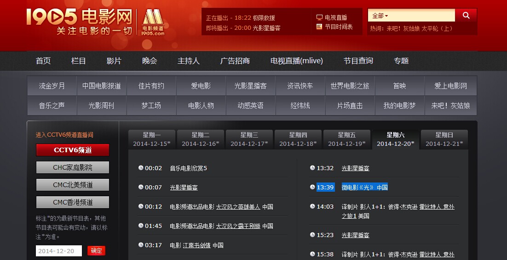Image resolution: width=507 pixels, height=260 pixels.
Task: Open the 片场直击 program tile
Action: tap(350, 105)
